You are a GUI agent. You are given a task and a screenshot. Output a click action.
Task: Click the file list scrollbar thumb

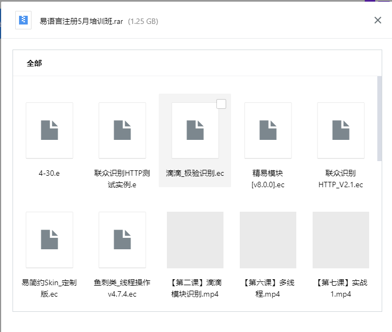379,119
